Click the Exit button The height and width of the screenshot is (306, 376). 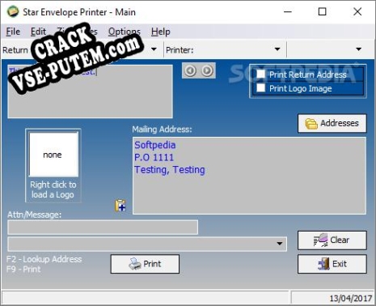coord(332,264)
